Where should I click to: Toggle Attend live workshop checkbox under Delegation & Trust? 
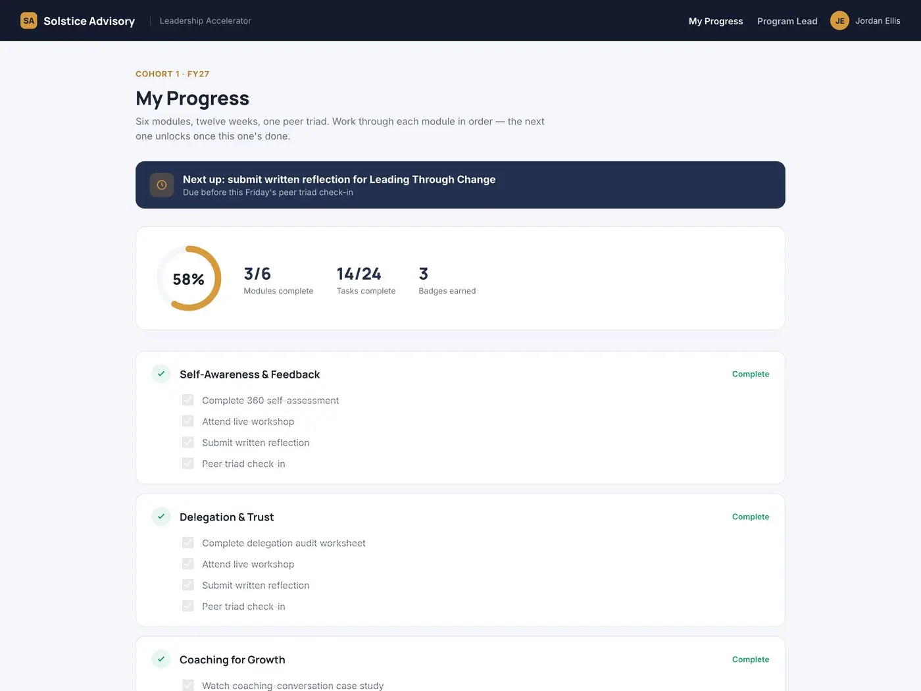tap(188, 564)
